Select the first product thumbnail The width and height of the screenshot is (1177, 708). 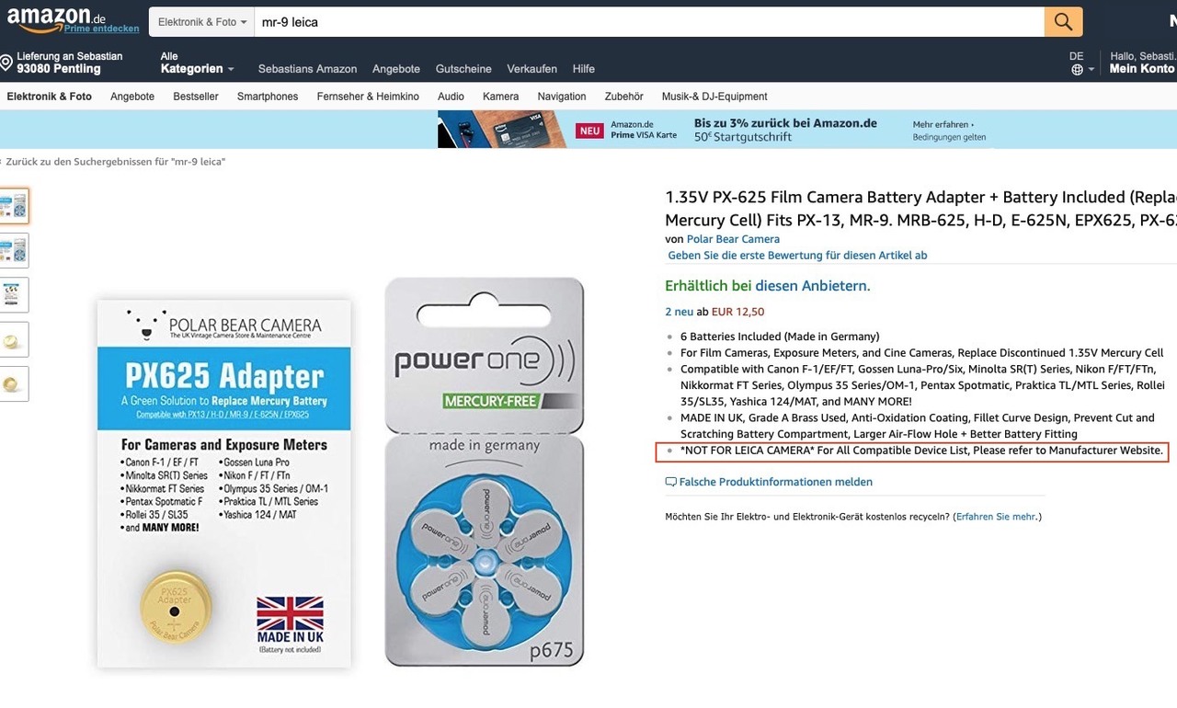(x=14, y=206)
